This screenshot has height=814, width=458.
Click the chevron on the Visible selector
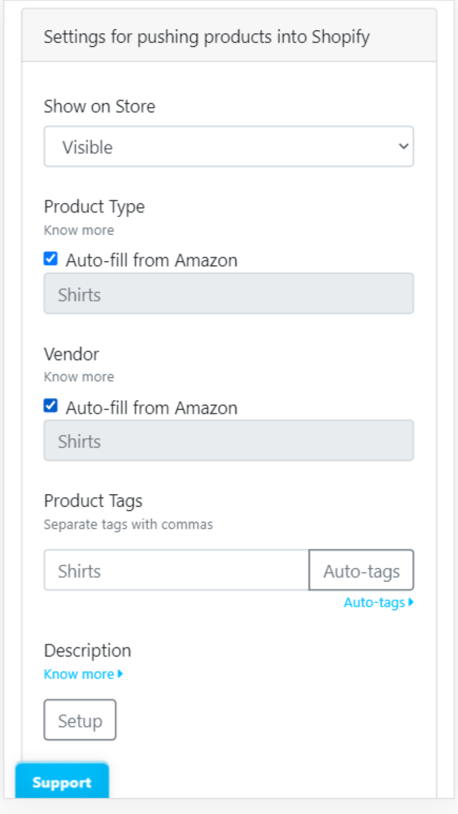[x=403, y=147]
